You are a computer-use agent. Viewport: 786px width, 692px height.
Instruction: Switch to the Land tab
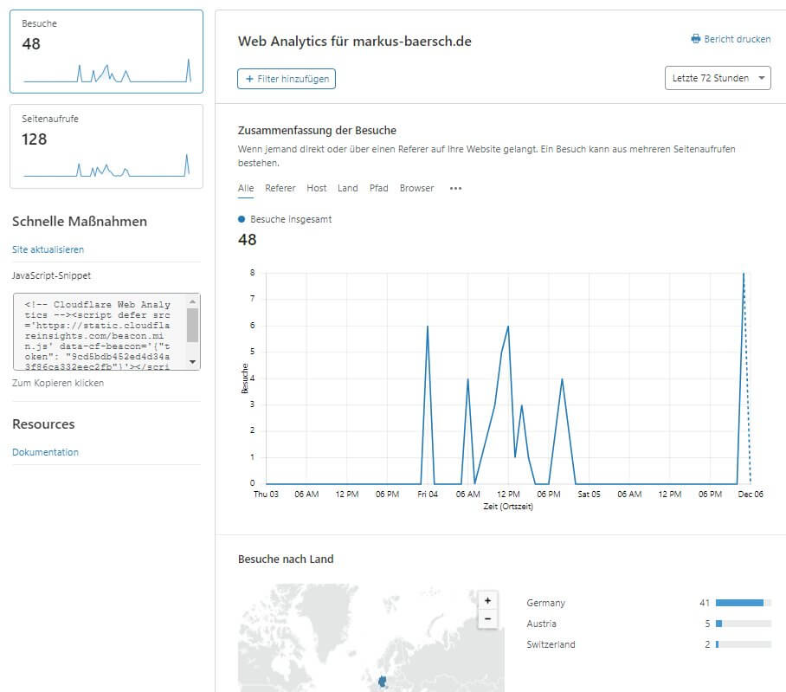(347, 188)
